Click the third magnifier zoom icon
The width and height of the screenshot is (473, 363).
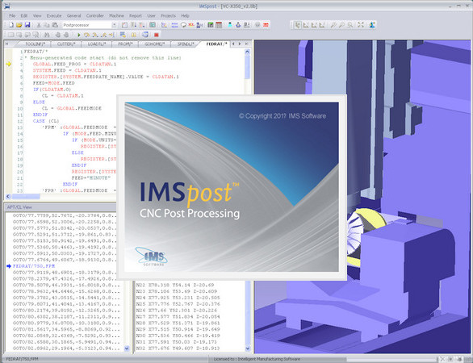tap(350, 25)
